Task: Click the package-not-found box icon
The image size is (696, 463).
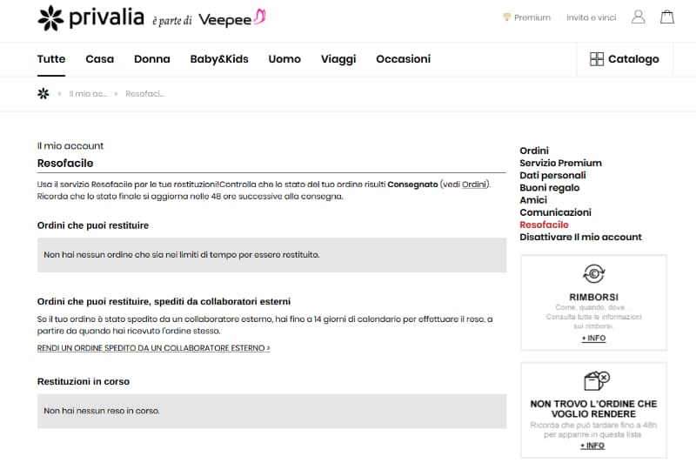Action: 593,380
